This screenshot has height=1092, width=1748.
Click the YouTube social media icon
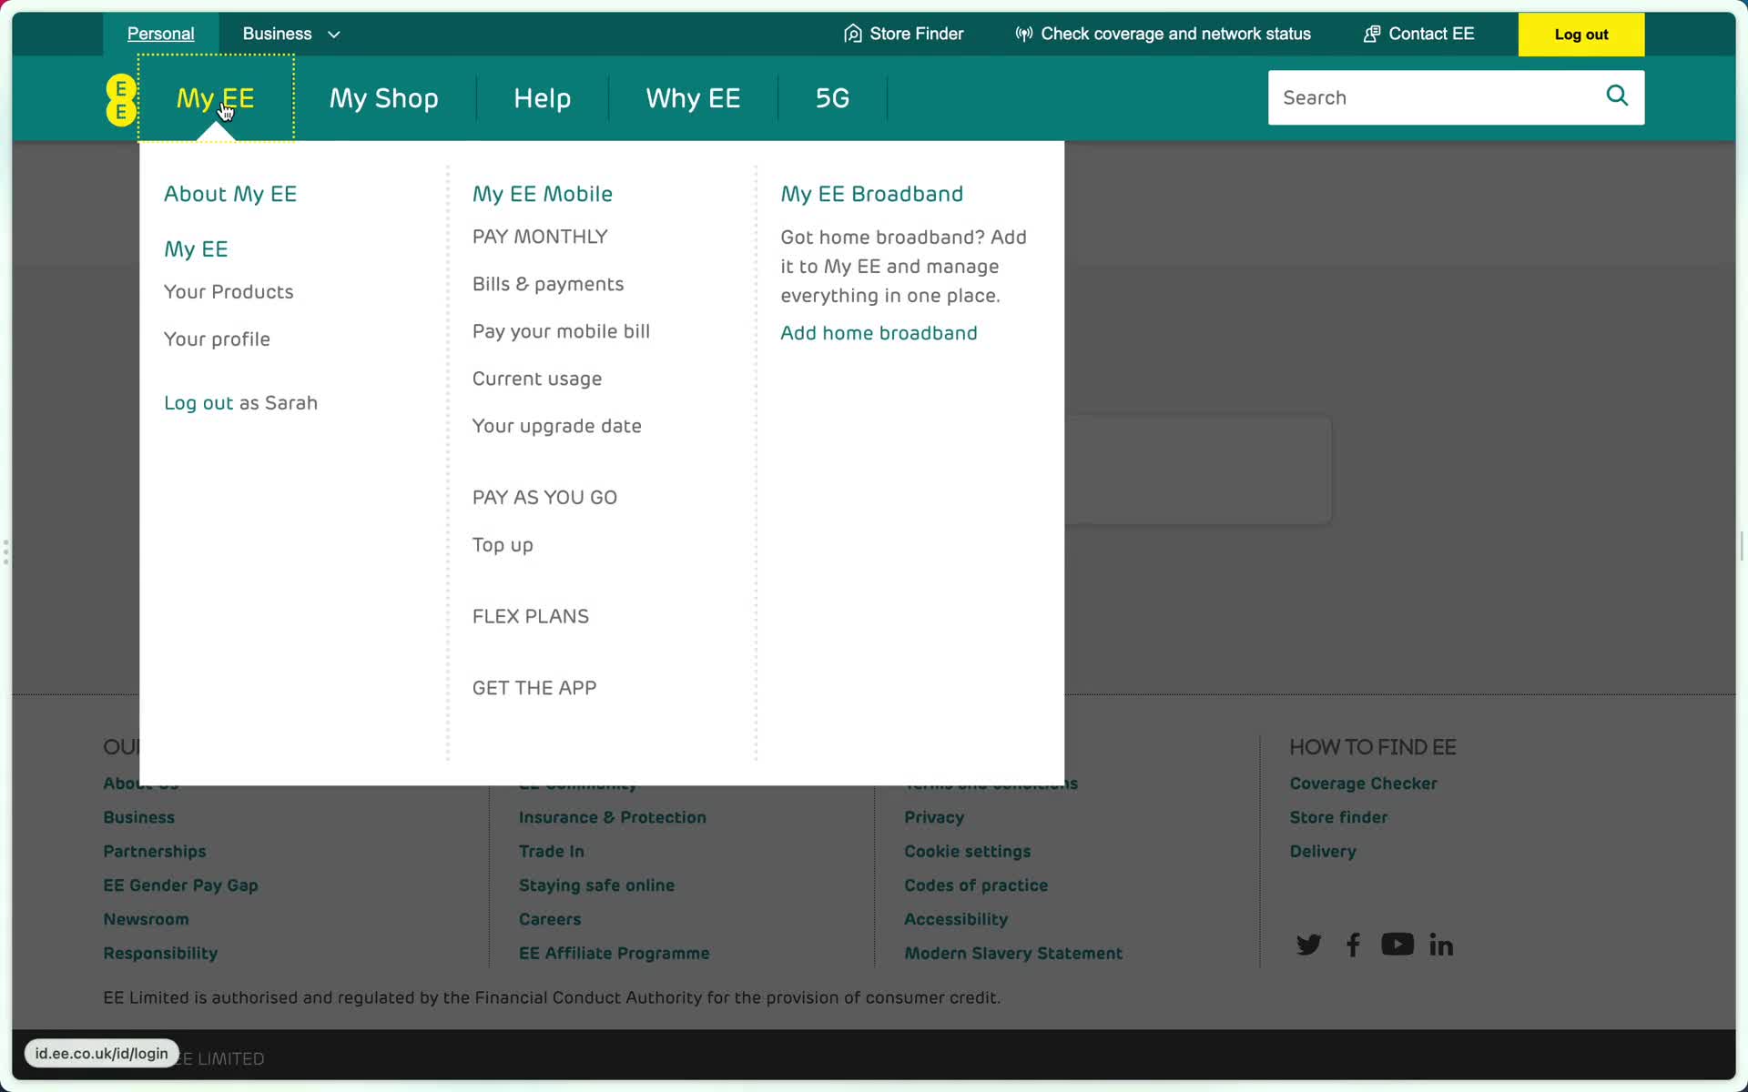tap(1397, 945)
